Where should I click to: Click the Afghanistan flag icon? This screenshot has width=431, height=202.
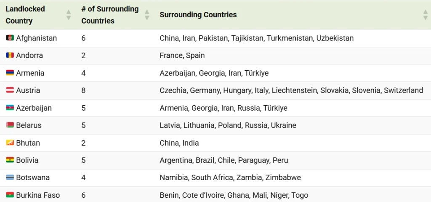click(10, 38)
